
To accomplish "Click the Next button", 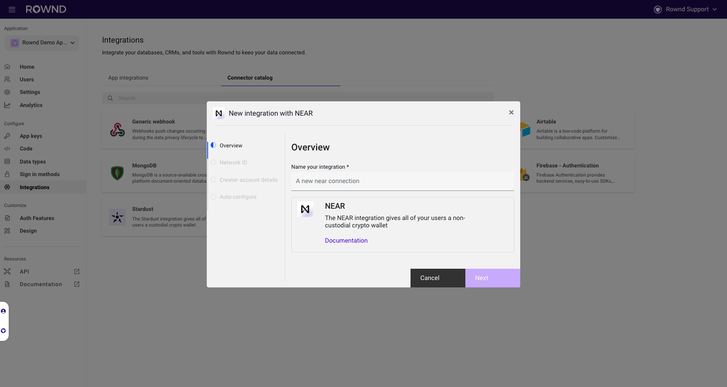I will point(493,278).
